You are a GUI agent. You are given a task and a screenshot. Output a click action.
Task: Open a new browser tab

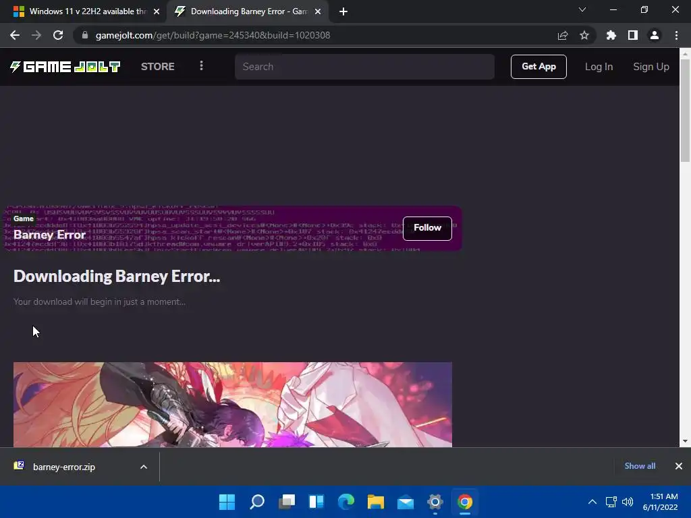343,11
